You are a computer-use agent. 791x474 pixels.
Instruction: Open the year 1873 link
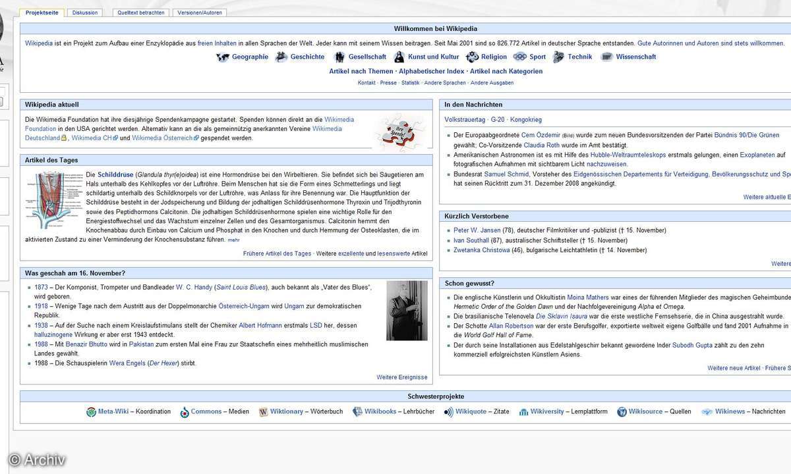[41, 287]
